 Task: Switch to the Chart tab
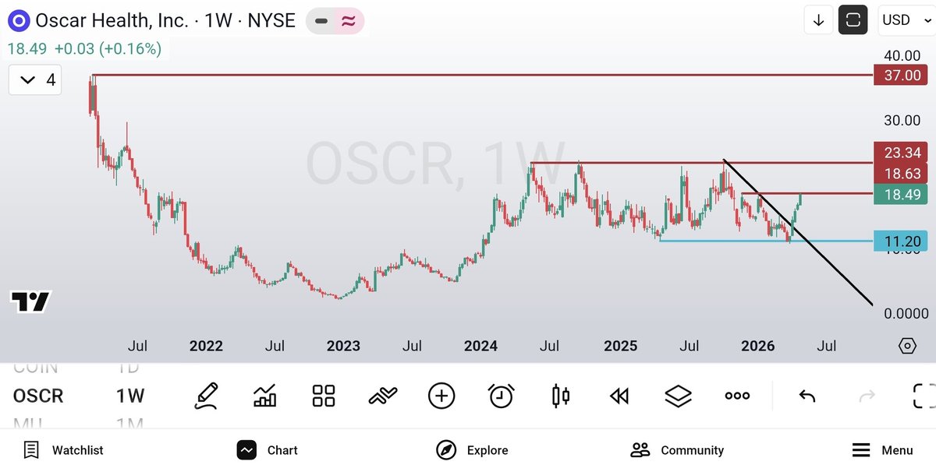click(268, 450)
